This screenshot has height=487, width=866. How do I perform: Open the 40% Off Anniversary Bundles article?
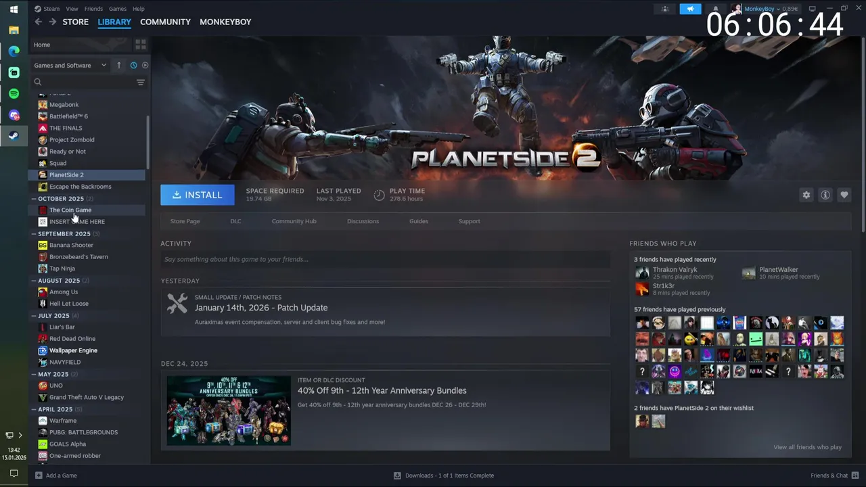[382, 390]
